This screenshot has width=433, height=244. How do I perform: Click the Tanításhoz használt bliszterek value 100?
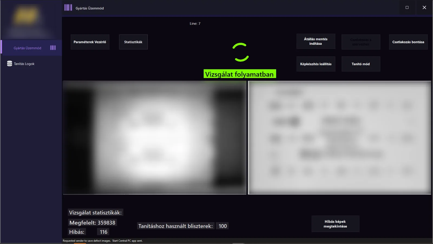click(222, 226)
